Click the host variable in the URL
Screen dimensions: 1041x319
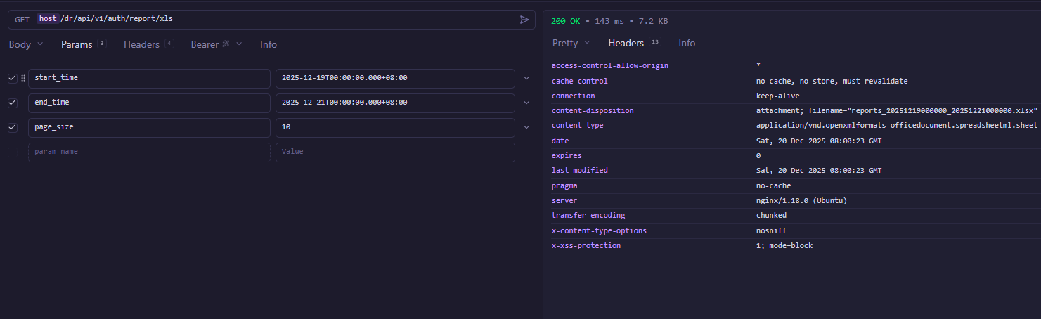point(48,19)
